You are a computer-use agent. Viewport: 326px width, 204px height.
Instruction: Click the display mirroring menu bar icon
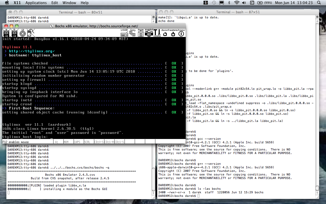(x=222, y=3)
